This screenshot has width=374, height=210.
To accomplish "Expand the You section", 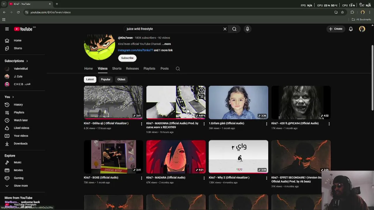I will tap(9, 97).
